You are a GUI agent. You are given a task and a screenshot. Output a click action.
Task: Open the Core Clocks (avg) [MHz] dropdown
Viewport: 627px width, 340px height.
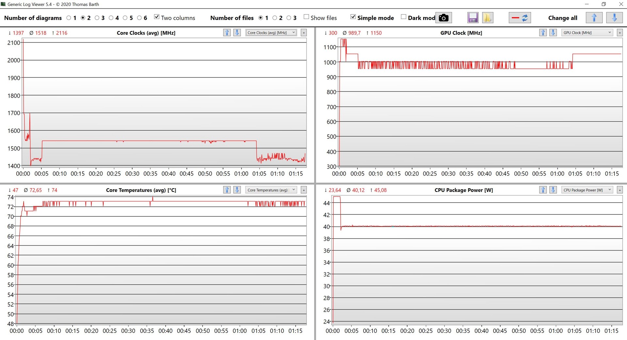271,33
